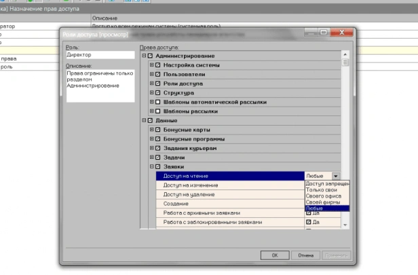Expand the Задачи tree node
The width and height of the screenshot is (418, 275).
(152, 157)
